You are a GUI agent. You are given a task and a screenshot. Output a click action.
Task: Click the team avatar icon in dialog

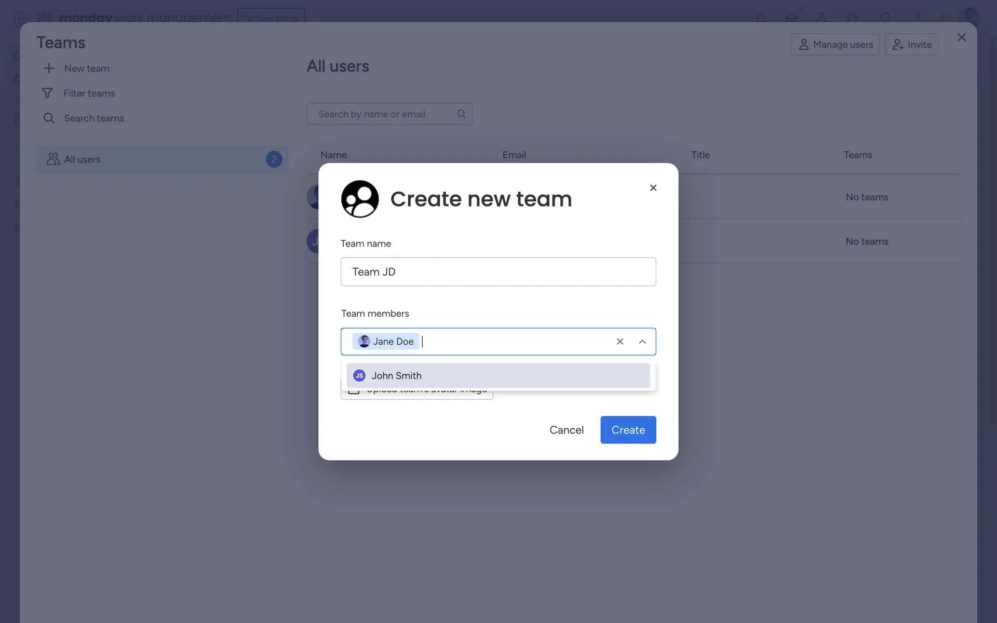[360, 199]
